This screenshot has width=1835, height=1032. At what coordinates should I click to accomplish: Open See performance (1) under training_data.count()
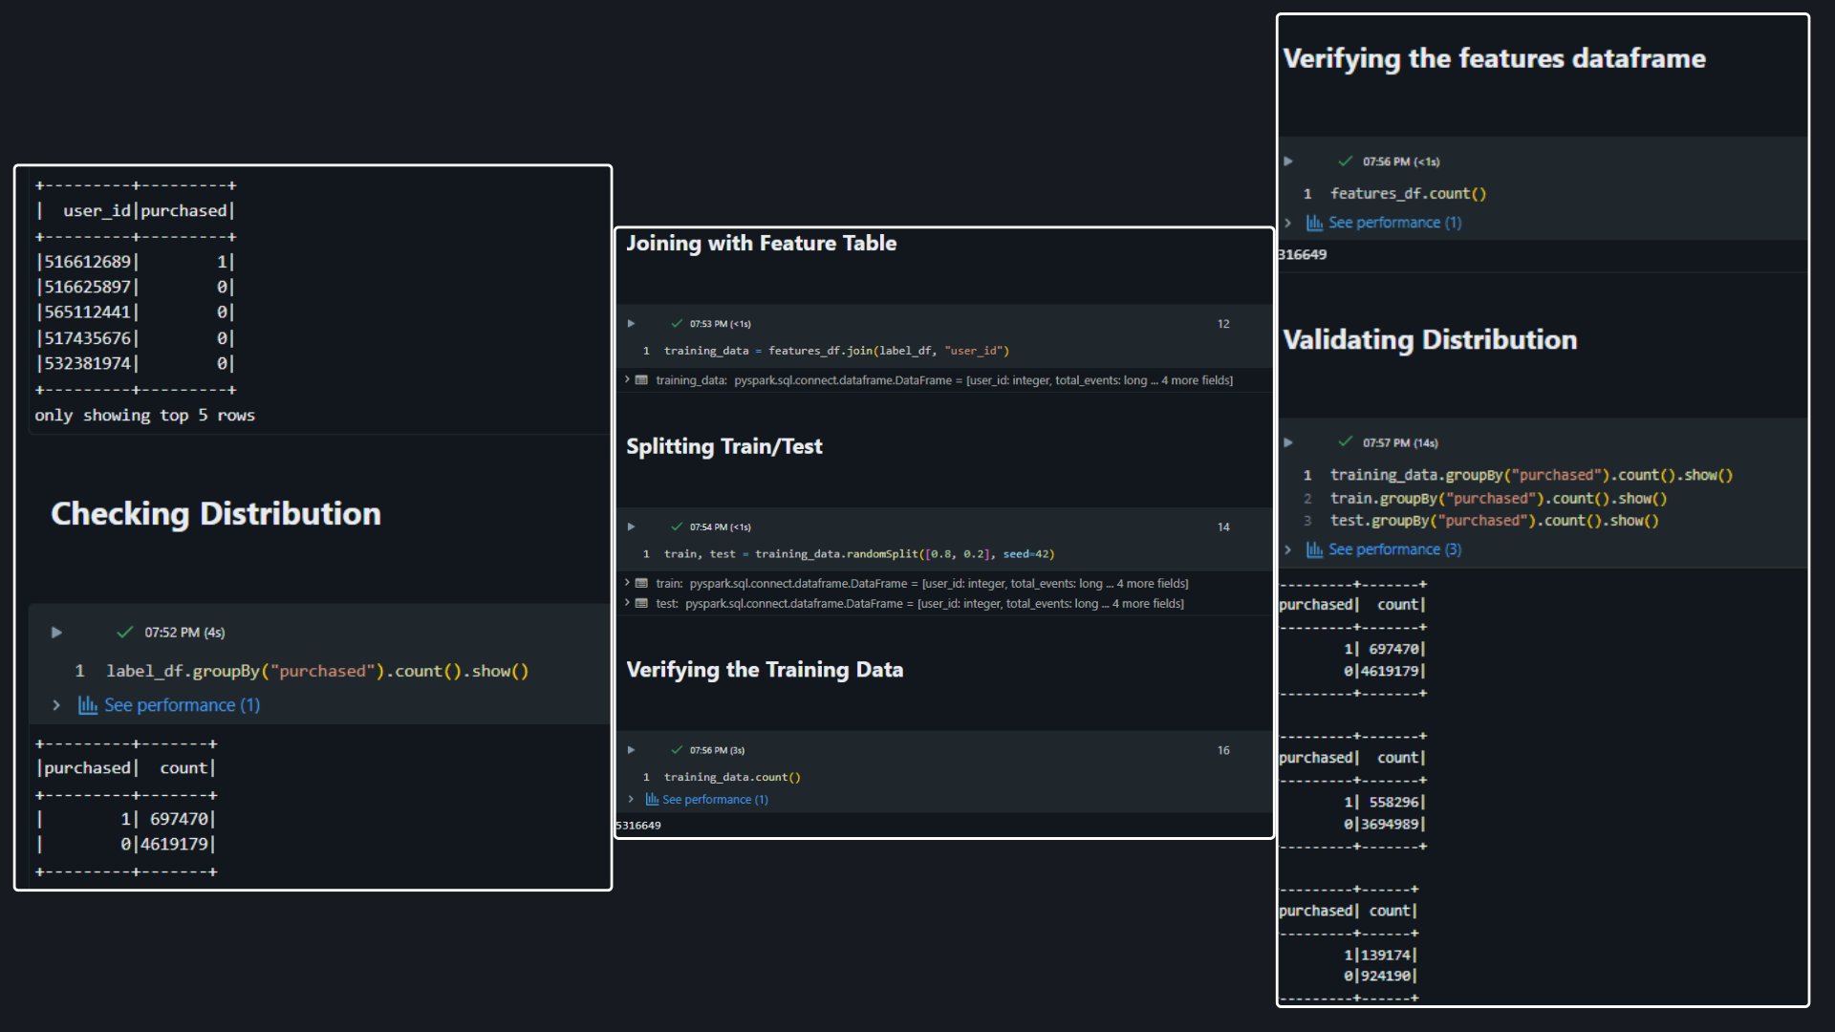pos(715,800)
